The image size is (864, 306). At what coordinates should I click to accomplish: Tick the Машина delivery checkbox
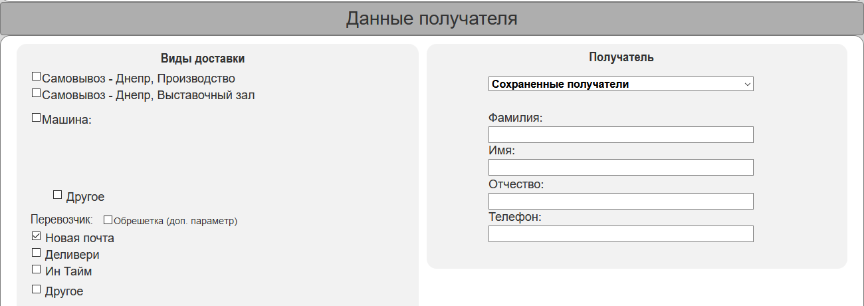coord(37,118)
